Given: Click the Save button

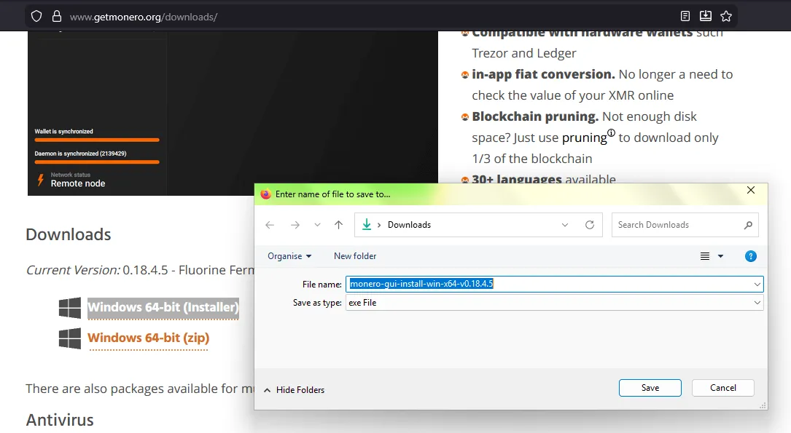Looking at the screenshot, I should (650, 388).
